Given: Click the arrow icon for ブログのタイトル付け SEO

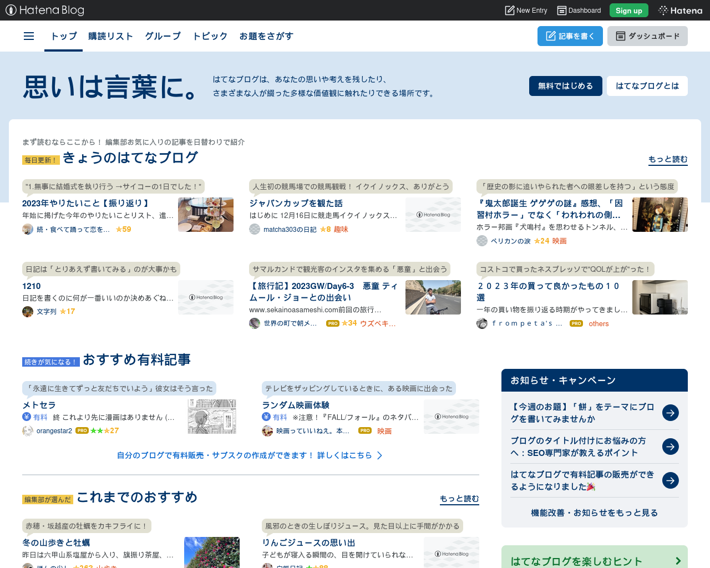Looking at the screenshot, I should 671,447.
